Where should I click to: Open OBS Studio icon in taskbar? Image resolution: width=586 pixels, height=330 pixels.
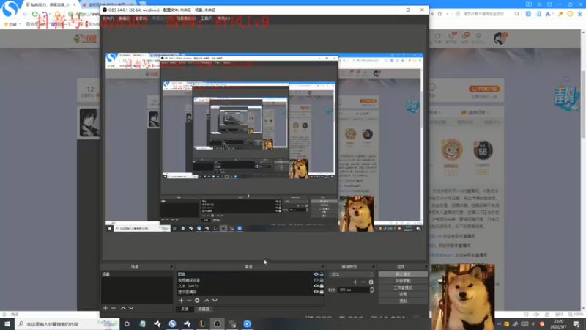217,323
